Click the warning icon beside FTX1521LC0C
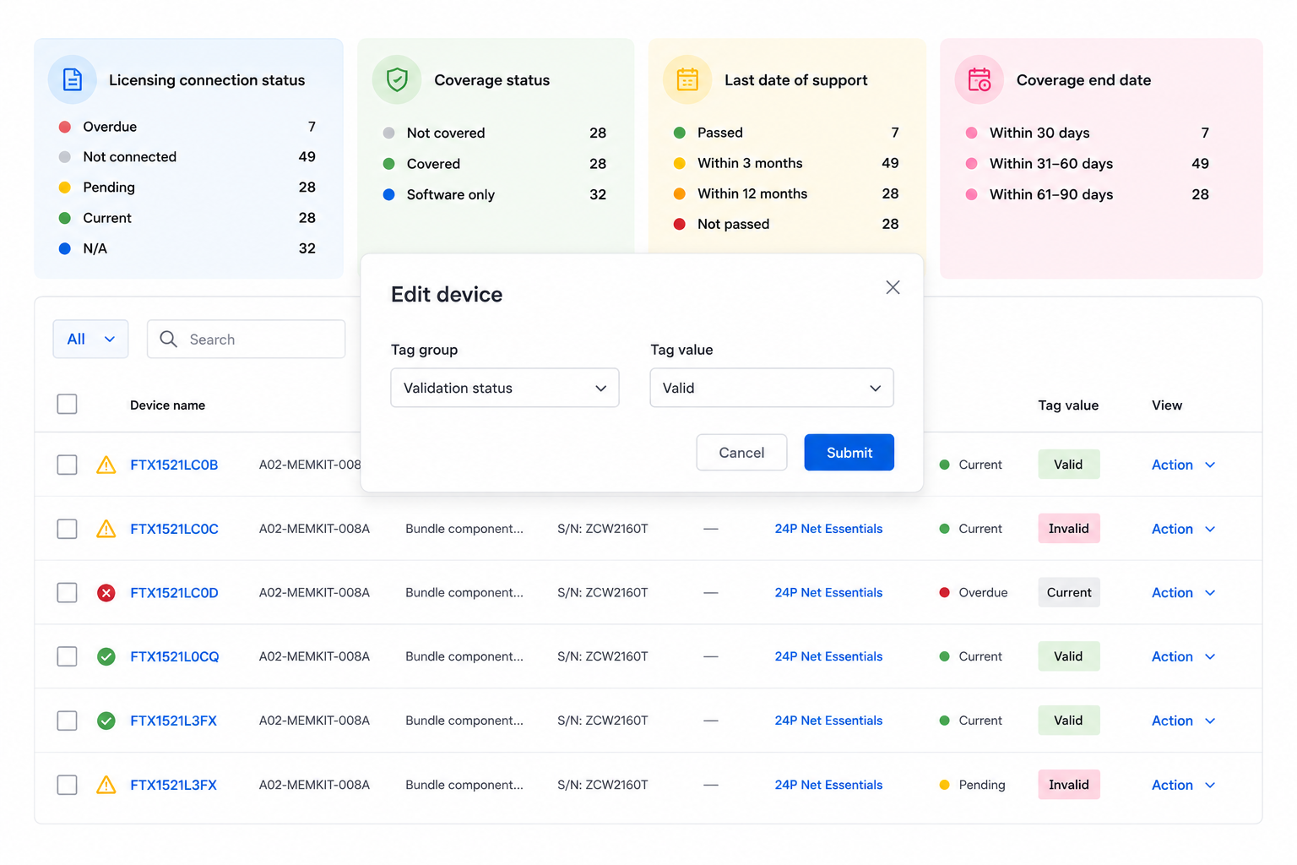The image size is (1297, 865). pyautogui.click(x=106, y=529)
